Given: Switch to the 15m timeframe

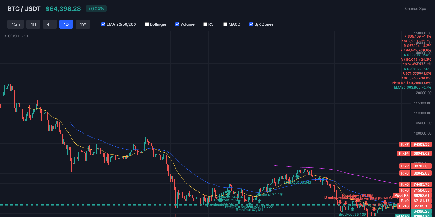Looking at the screenshot, I should (16, 24).
